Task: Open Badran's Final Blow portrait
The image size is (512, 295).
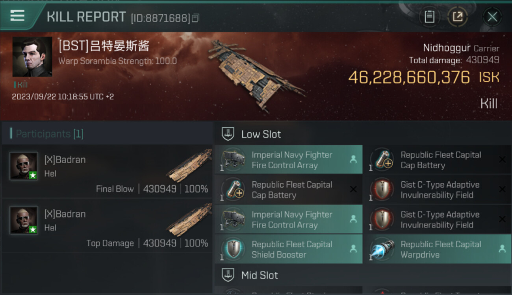Action: click(24, 166)
